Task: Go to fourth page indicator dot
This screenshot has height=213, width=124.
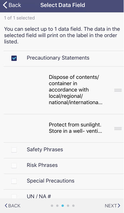Action: 68,206
